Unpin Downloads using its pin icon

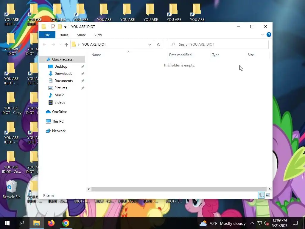click(83, 74)
